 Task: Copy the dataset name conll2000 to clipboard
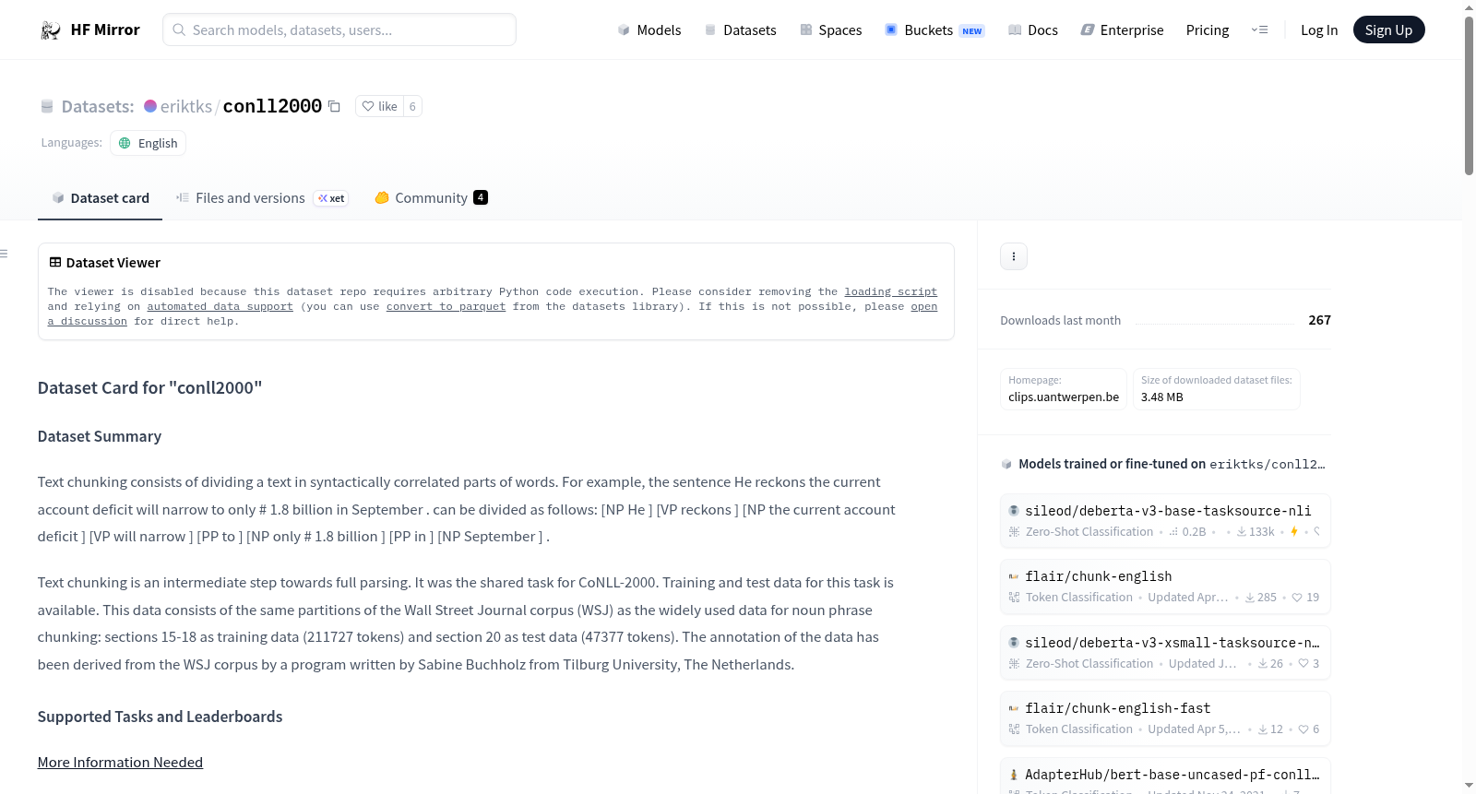(334, 107)
